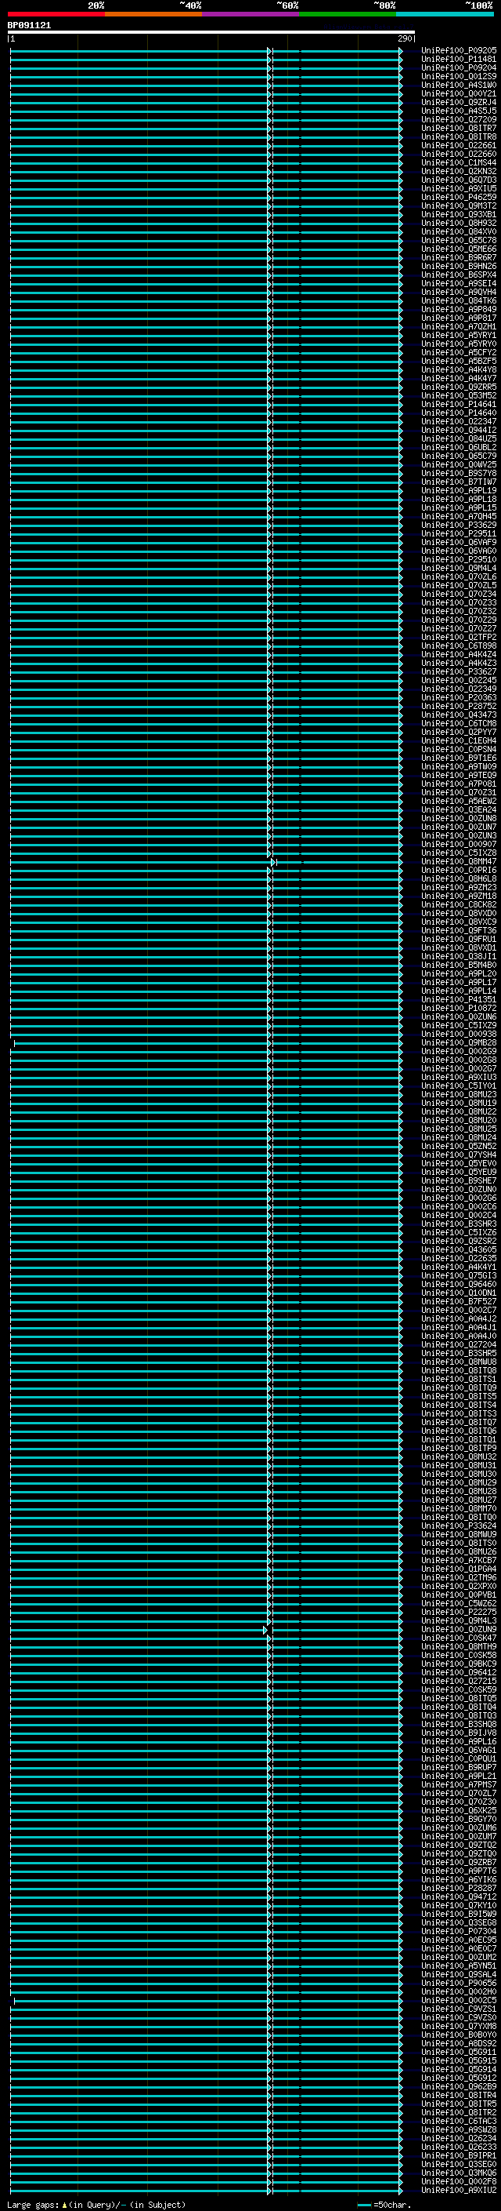Screen dimensions: 501x2211
Task: Select hit label UniRef100_A4S5J5
Action: click(x=459, y=111)
